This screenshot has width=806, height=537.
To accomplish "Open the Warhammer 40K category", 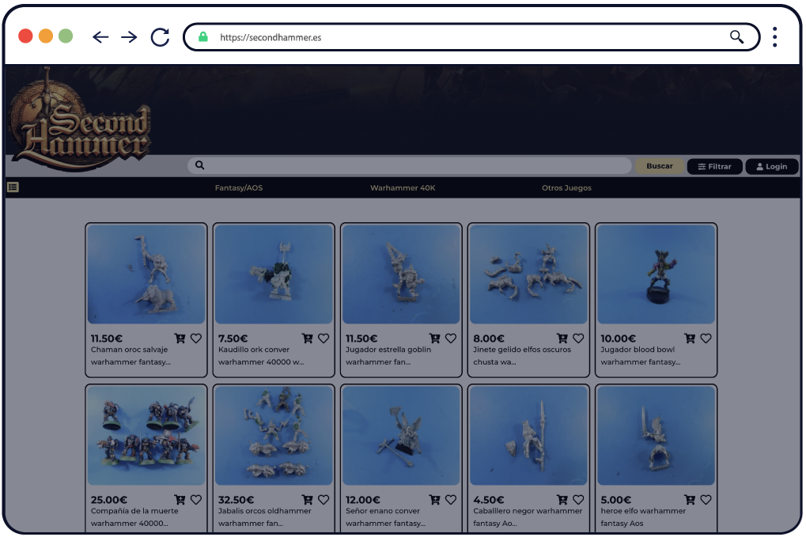I will [x=403, y=188].
